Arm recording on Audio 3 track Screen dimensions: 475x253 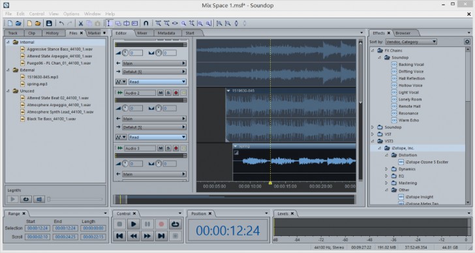pyautogui.click(x=176, y=148)
